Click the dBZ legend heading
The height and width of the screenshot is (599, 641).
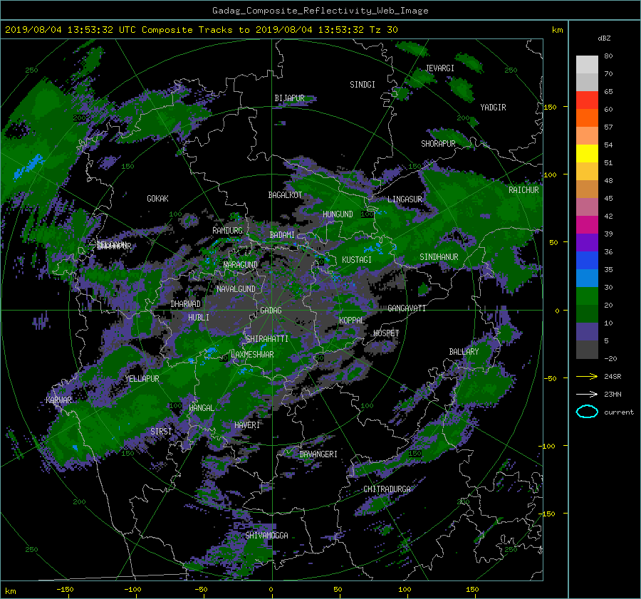(604, 38)
